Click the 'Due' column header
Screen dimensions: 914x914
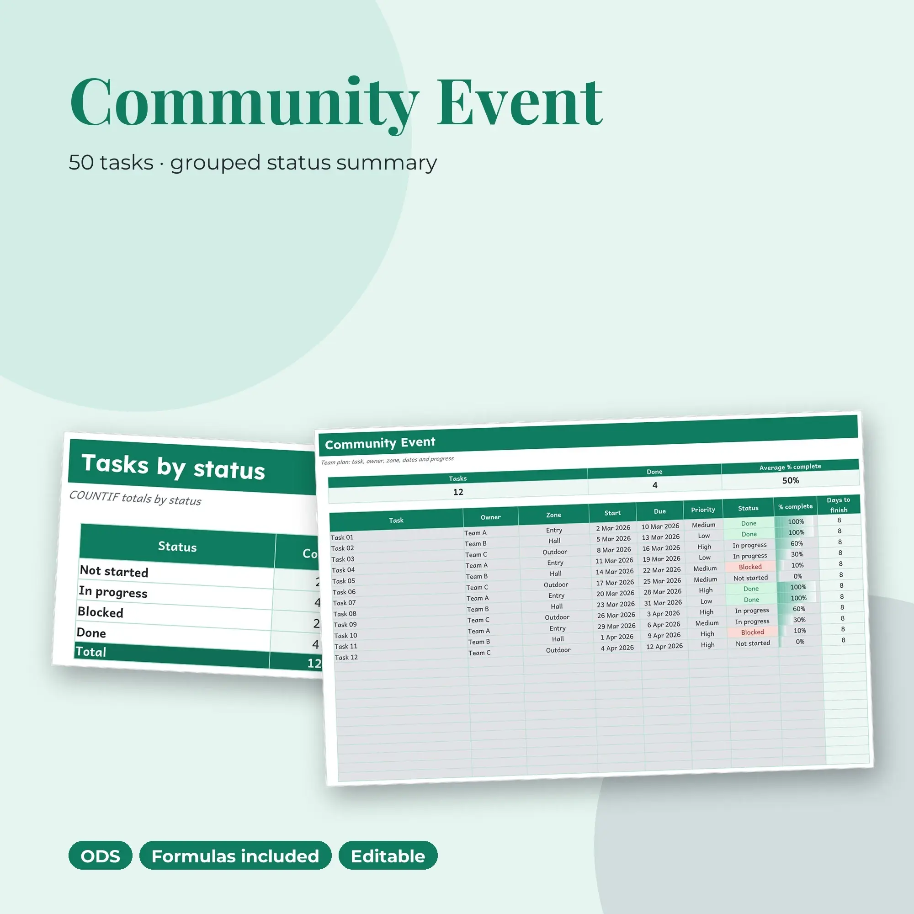(x=660, y=511)
